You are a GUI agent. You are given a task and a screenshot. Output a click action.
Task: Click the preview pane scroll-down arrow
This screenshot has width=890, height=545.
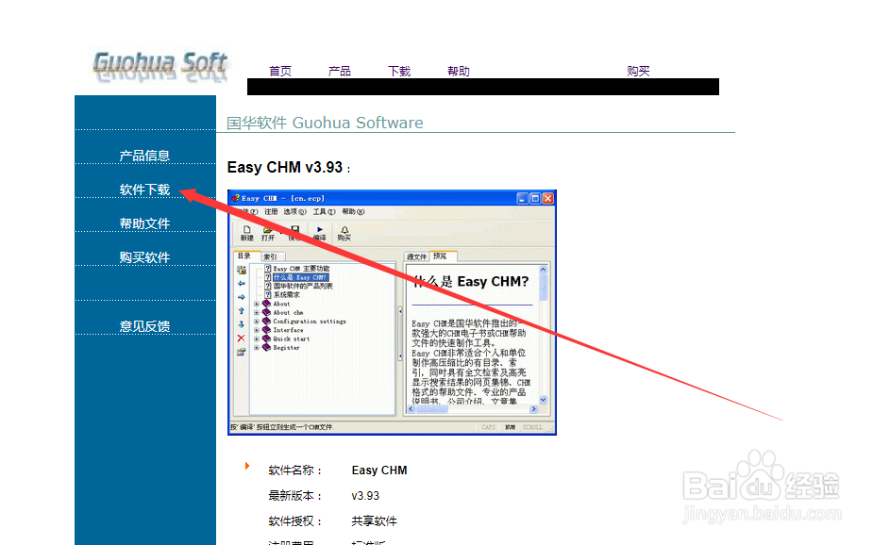(x=544, y=400)
